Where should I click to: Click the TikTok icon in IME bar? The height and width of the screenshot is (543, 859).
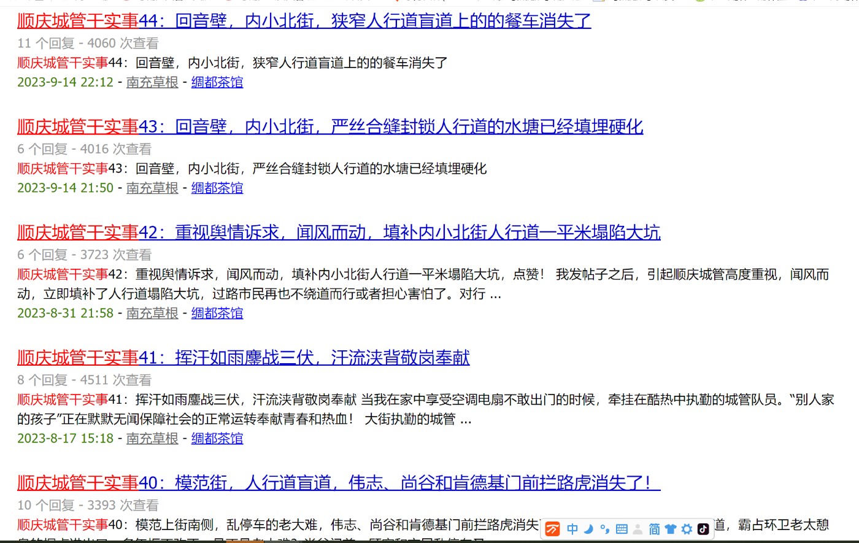point(703,529)
